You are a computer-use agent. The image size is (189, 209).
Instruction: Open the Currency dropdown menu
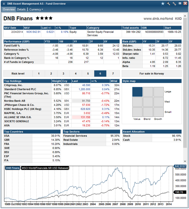36,9
